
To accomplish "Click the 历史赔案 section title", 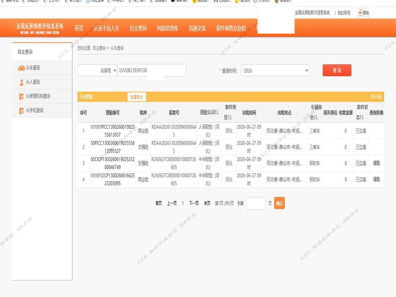I will pyautogui.click(x=86, y=97).
